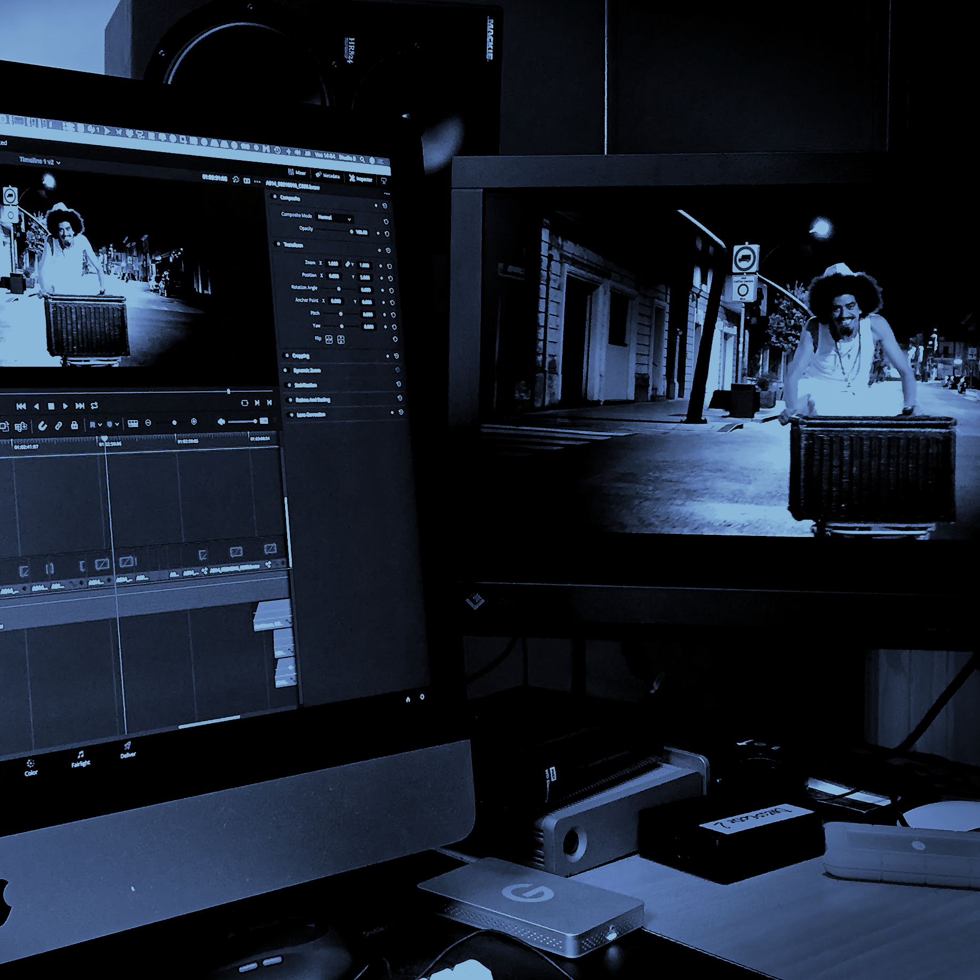Viewport: 980px width, 980px height.
Task: Expand the Cropping section
Action: [x=301, y=355]
